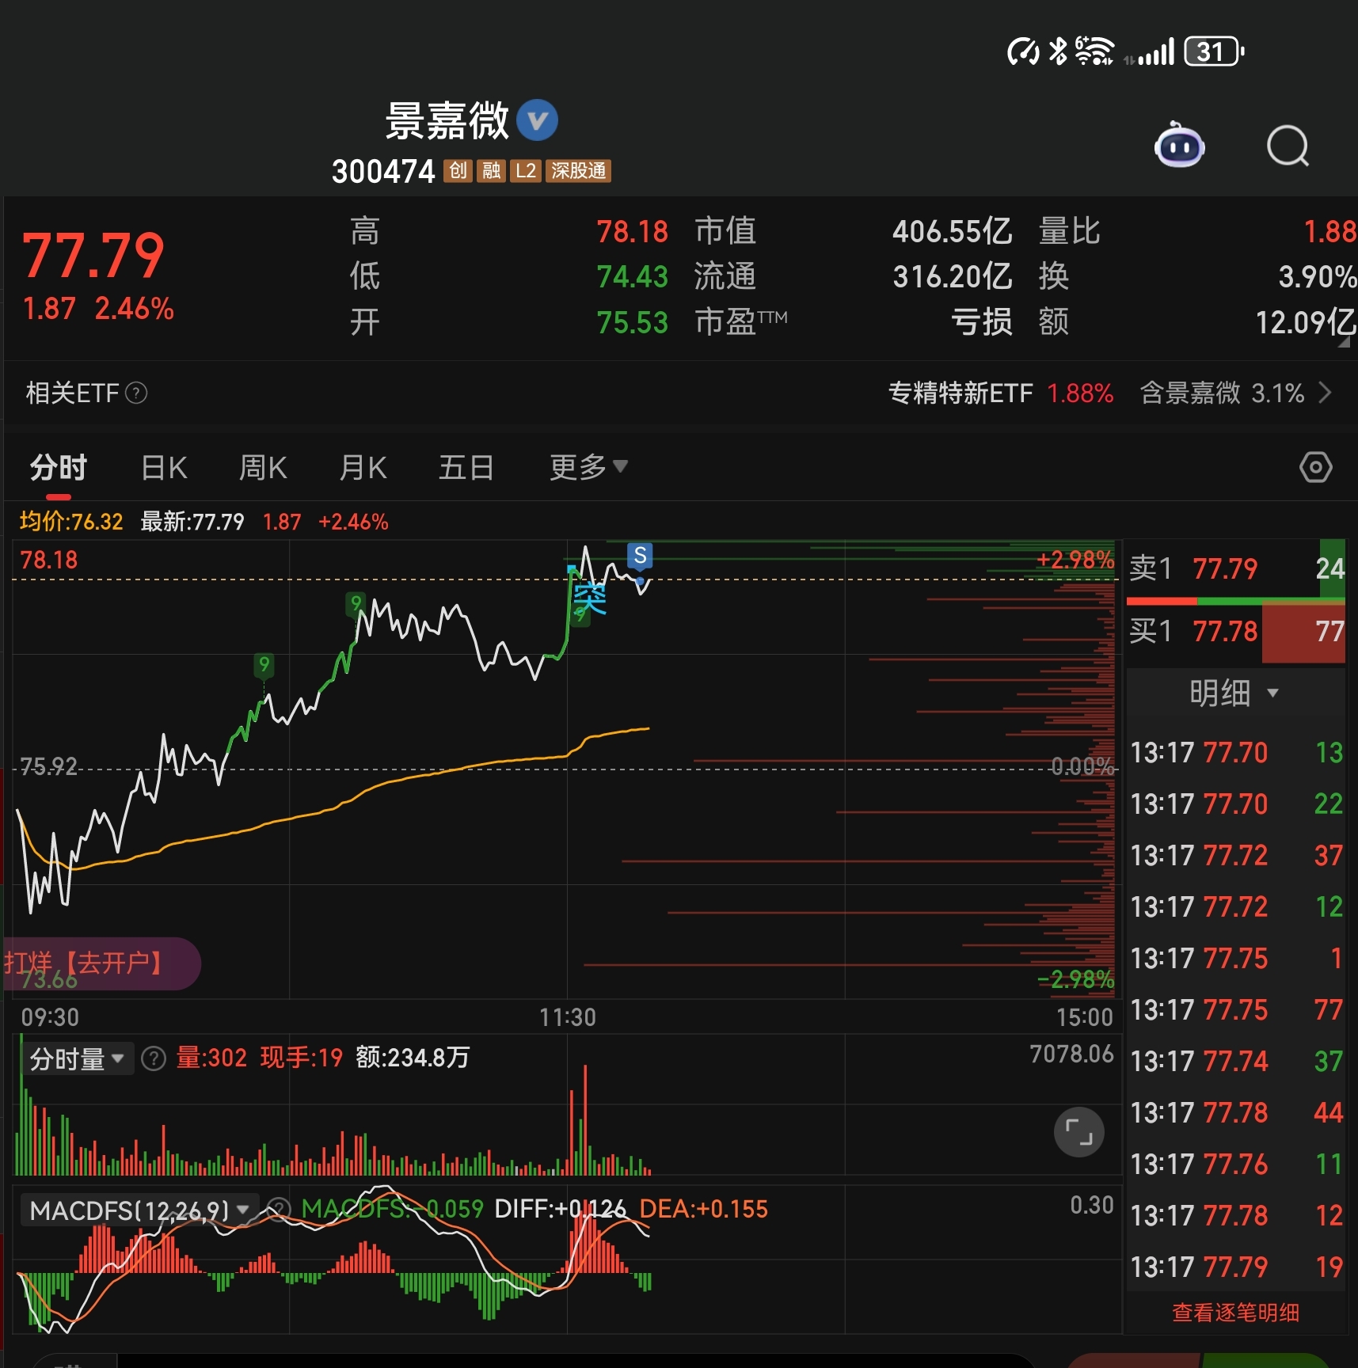
Task: Open chart settings hexagon icon
Action: [x=1315, y=467]
